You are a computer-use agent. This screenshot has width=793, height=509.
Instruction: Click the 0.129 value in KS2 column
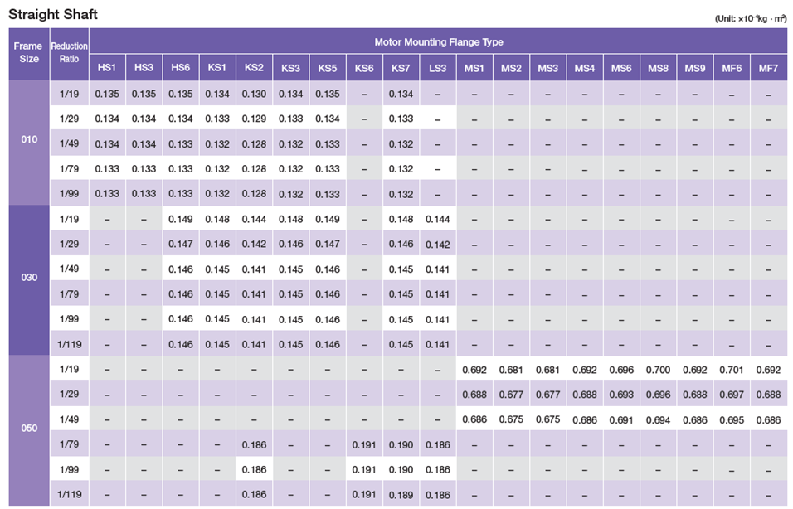[x=254, y=119]
